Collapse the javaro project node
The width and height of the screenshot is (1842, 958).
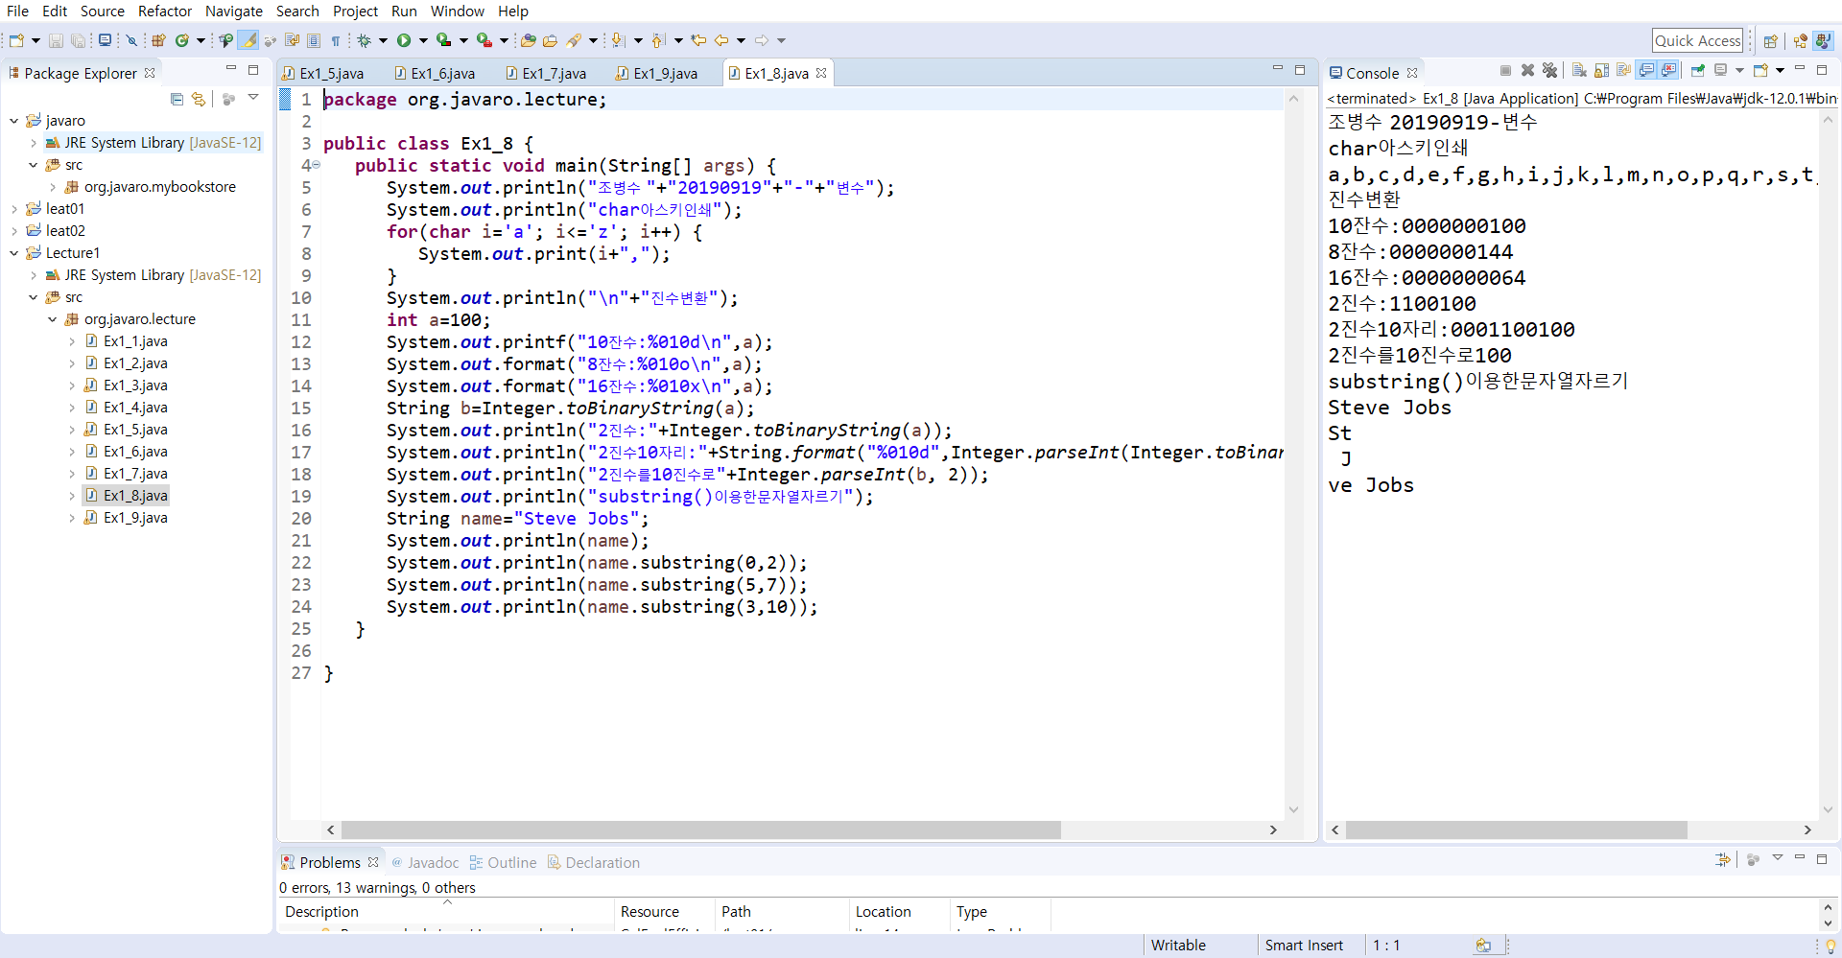13,121
